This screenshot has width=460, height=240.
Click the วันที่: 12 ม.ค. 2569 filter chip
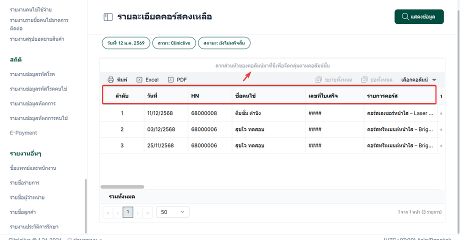pos(126,43)
